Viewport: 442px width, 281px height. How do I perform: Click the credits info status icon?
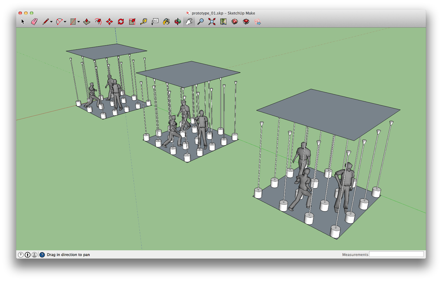coord(28,255)
